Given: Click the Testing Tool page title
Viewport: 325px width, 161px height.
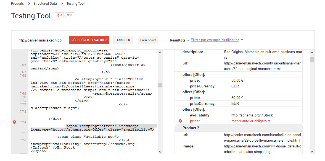Looking at the screenshot, I should pyautogui.click(x=31, y=16).
